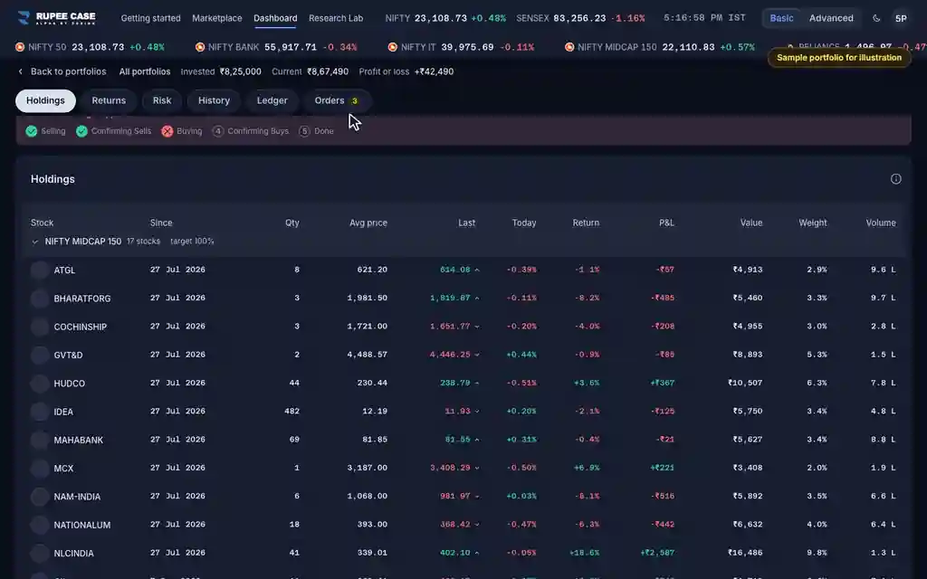Click NATIONALUM stock logo
This screenshot has width=927, height=579.
40,526
